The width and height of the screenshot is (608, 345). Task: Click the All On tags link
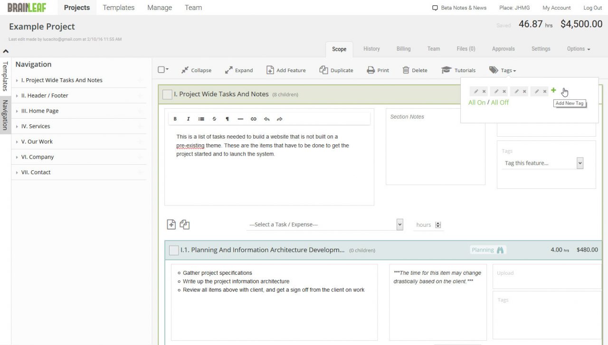476,103
